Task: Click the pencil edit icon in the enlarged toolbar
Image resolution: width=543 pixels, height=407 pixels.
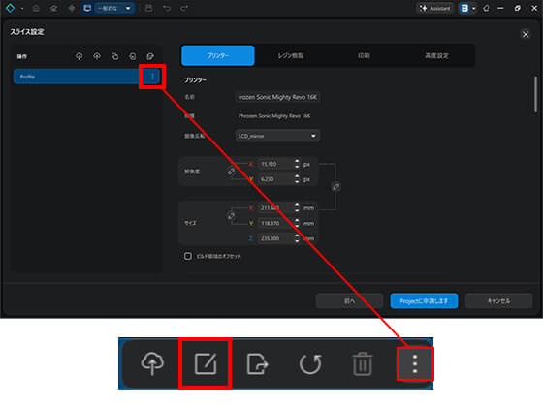Action: pos(206,363)
